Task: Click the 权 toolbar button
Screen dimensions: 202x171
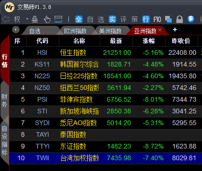Action: click(17, 19)
